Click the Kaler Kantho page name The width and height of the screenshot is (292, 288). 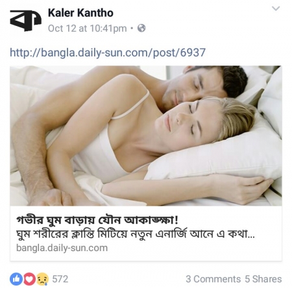pos(80,13)
